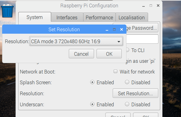The width and height of the screenshot is (181, 117).
Task: Minimize the Raspberry Pi Configuration window
Action: [144, 6]
